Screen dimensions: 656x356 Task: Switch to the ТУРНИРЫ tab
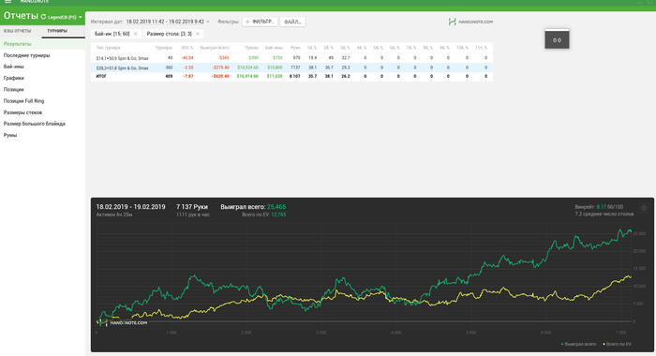coord(57,31)
